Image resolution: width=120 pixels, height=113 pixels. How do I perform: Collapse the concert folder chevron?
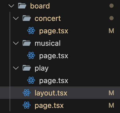16,18
